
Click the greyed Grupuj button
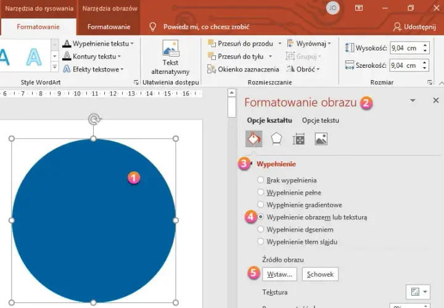[303, 56]
